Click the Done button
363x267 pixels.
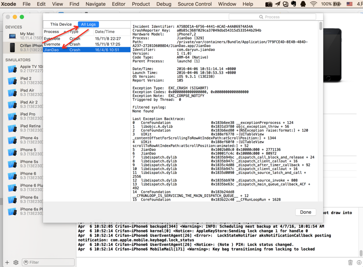tap(305, 212)
